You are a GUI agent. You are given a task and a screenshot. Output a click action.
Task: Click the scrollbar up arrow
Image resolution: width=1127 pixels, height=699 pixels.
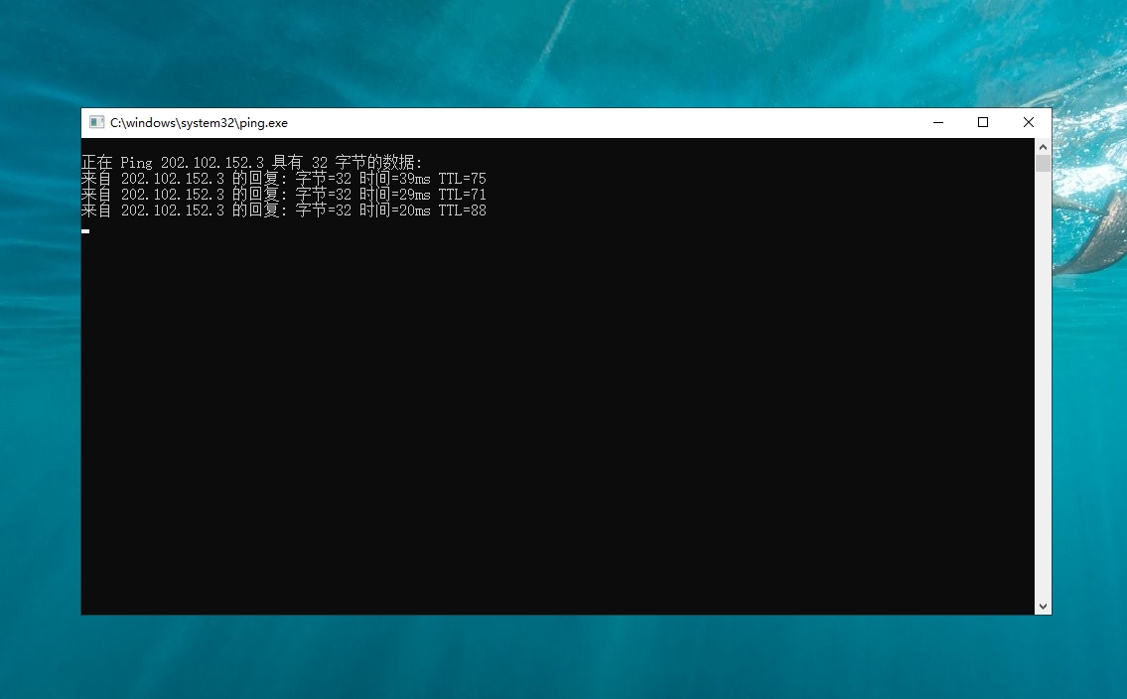point(1043,147)
